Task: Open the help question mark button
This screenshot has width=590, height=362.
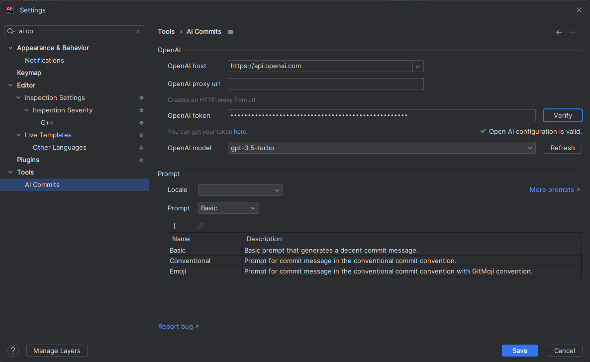Action: tap(13, 351)
